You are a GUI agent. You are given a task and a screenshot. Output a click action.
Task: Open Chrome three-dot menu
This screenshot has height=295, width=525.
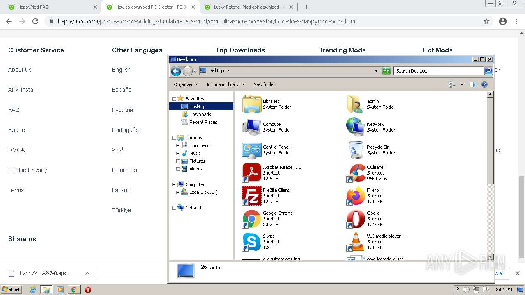point(516,21)
